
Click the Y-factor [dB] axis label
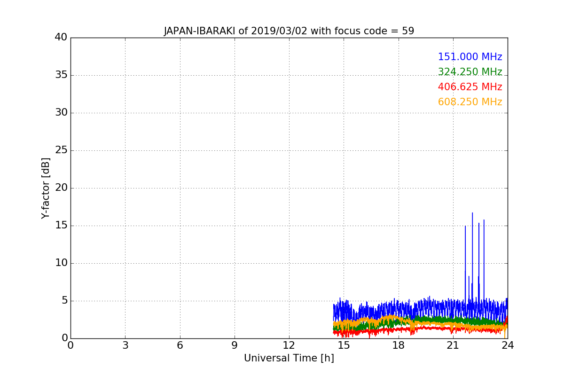[x=46, y=188]
